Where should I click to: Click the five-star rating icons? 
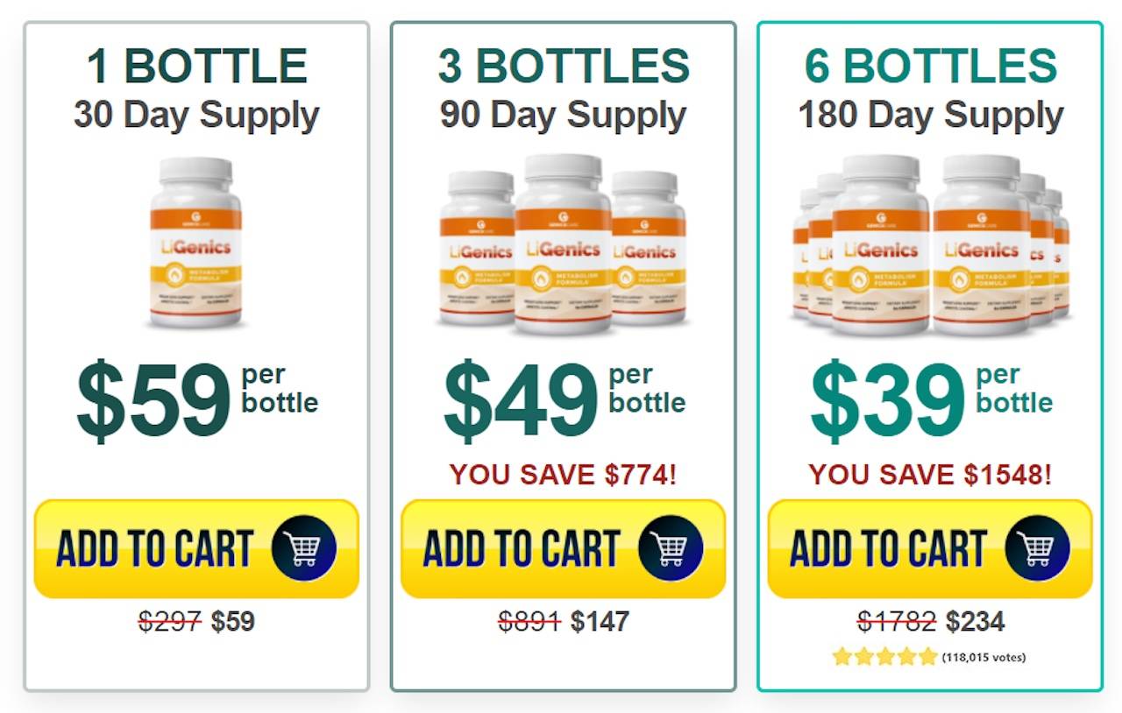click(884, 657)
